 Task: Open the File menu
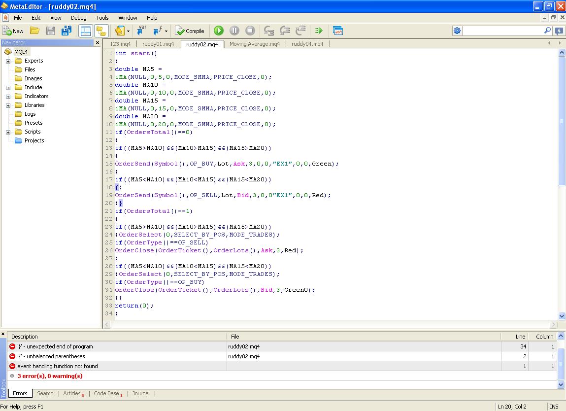[18, 18]
